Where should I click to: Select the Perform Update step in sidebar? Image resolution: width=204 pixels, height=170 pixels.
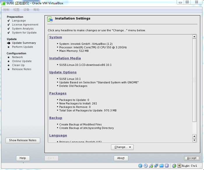click(x=22, y=47)
